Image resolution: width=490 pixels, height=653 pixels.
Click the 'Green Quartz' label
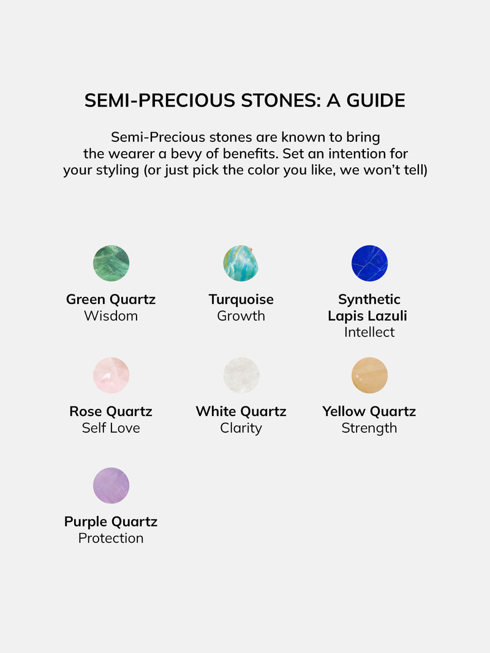click(111, 299)
